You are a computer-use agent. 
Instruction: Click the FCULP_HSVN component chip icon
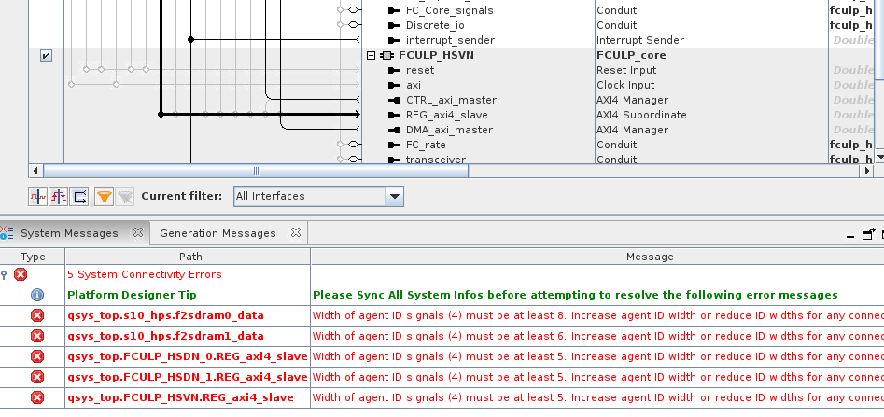click(x=386, y=55)
